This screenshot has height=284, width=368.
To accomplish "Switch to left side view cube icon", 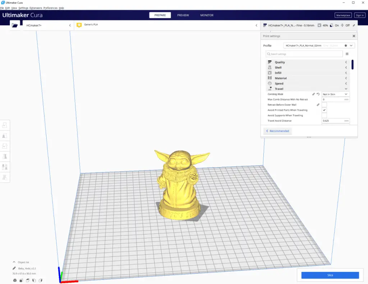I will [34, 280].
